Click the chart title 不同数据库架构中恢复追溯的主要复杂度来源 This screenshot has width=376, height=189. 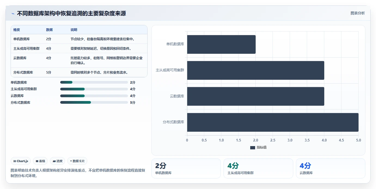[71, 14]
